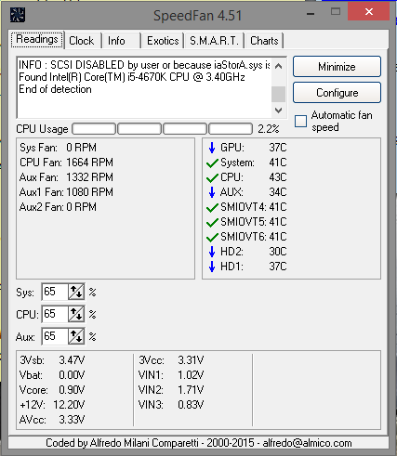The width and height of the screenshot is (397, 456).
Task: Click the log scrollbar thumb
Action: 278,94
